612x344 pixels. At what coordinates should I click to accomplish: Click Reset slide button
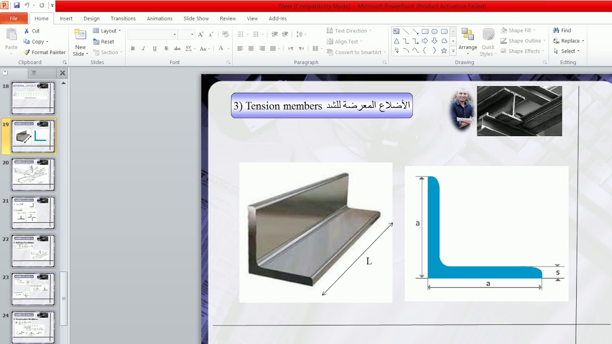(x=103, y=42)
